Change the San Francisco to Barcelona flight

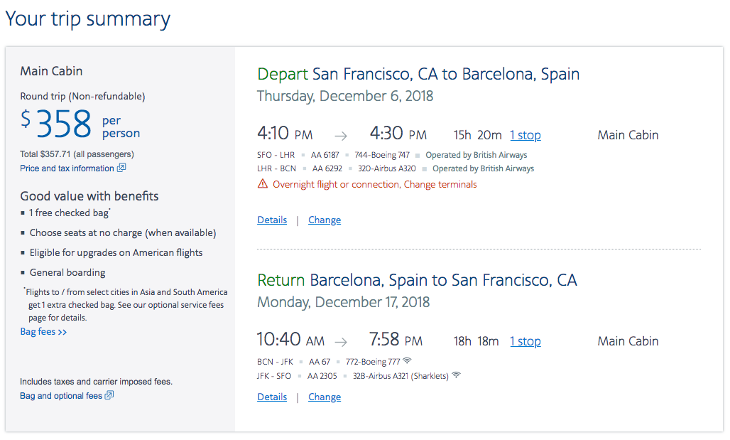pos(325,220)
